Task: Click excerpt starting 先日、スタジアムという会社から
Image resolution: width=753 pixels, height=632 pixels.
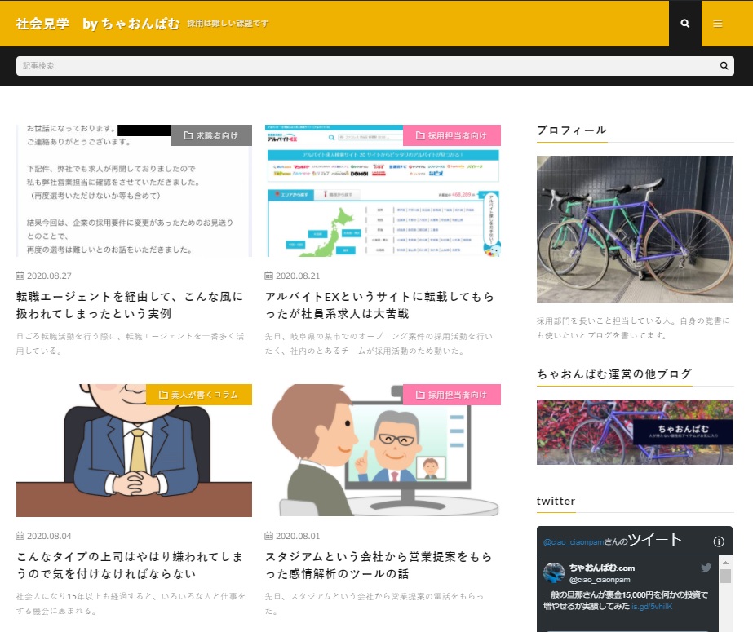Action: (374, 603)
